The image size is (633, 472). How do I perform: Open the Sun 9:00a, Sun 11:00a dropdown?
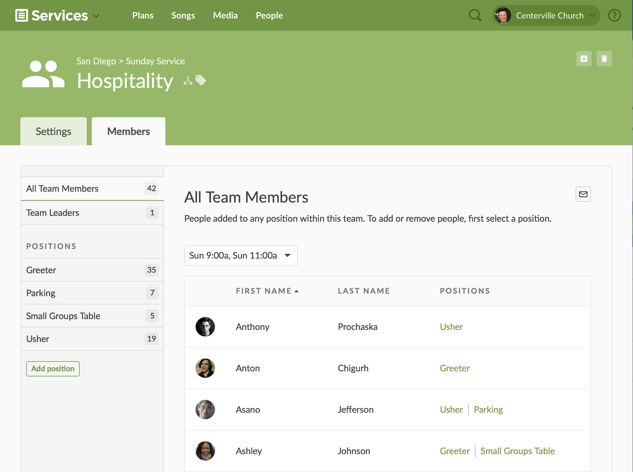241,255
